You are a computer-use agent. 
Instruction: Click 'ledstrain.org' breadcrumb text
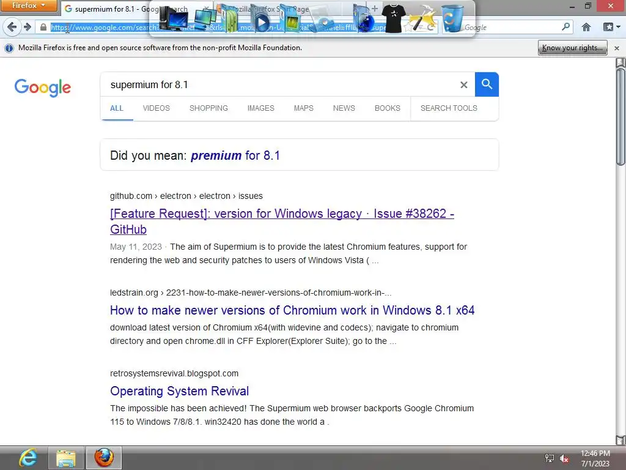(134, 293)
